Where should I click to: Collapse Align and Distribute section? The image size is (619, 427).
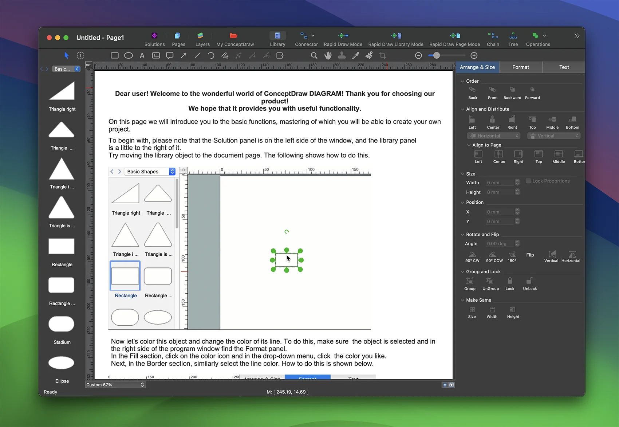(x=462, y=109)
